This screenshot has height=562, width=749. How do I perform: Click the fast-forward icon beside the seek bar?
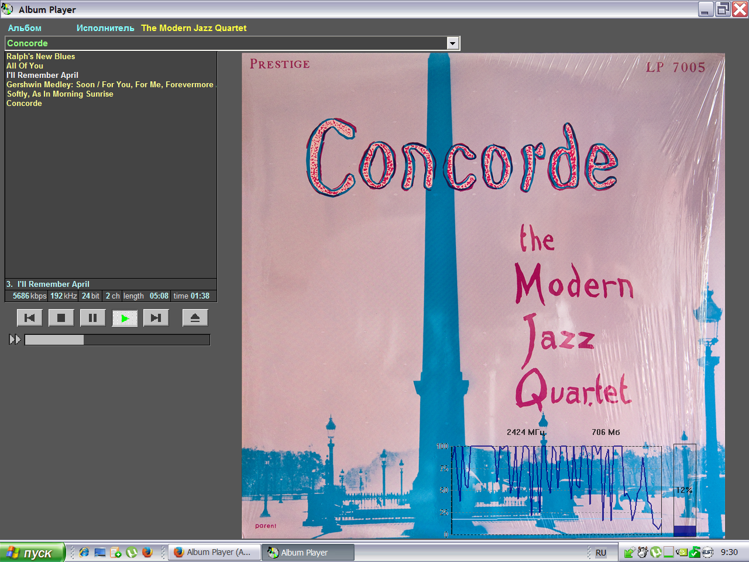(15, 340)
